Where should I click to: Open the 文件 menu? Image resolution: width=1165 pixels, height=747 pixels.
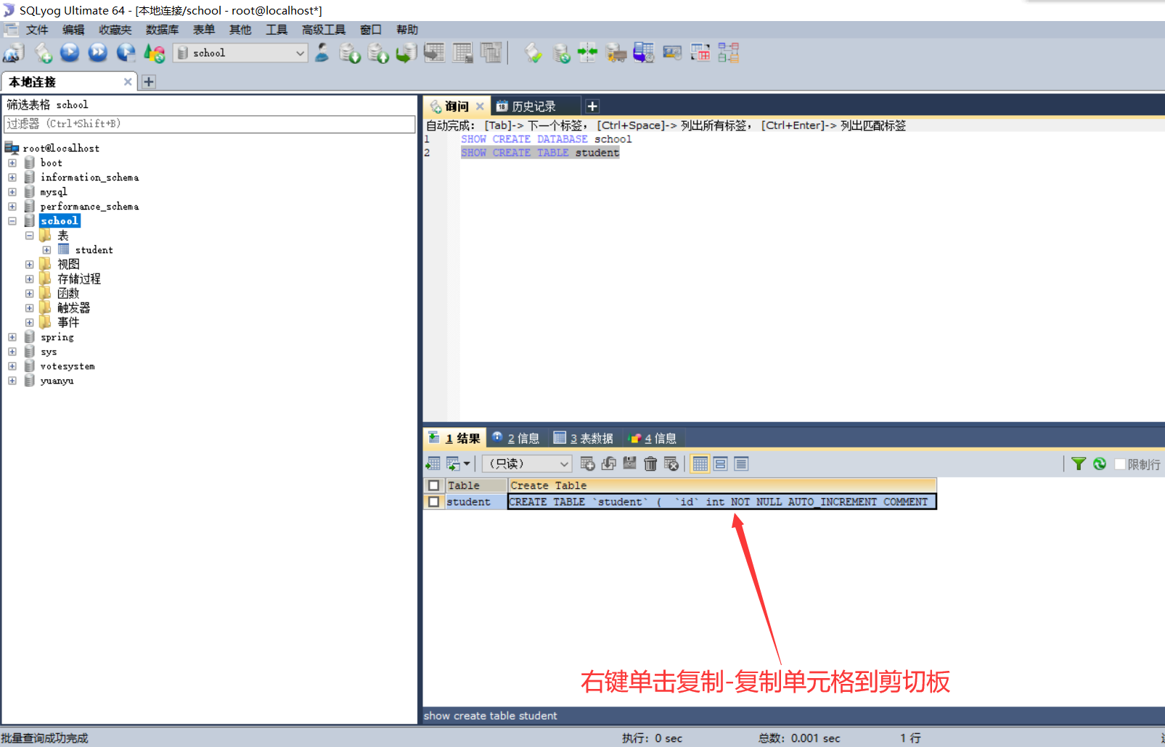[x=37, y=30]
